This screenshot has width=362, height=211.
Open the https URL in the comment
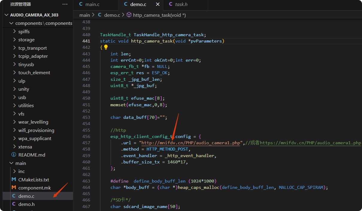pos(311,143)
